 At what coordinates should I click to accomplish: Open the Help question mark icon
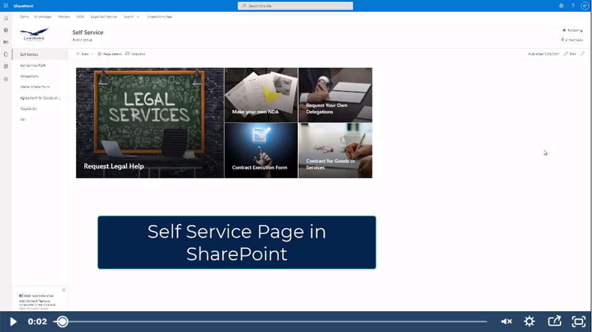[572, 6]
